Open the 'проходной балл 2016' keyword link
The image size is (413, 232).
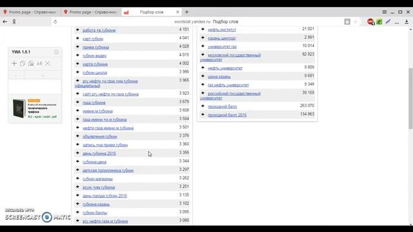227,115
